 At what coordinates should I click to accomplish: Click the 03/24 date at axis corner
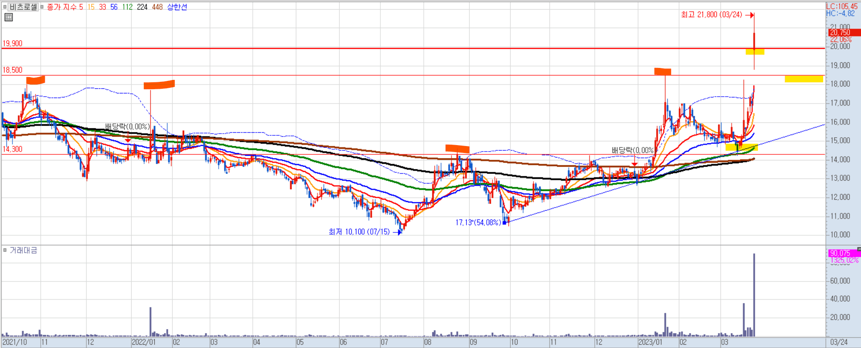pyautogui.click(x=839, y=342)
